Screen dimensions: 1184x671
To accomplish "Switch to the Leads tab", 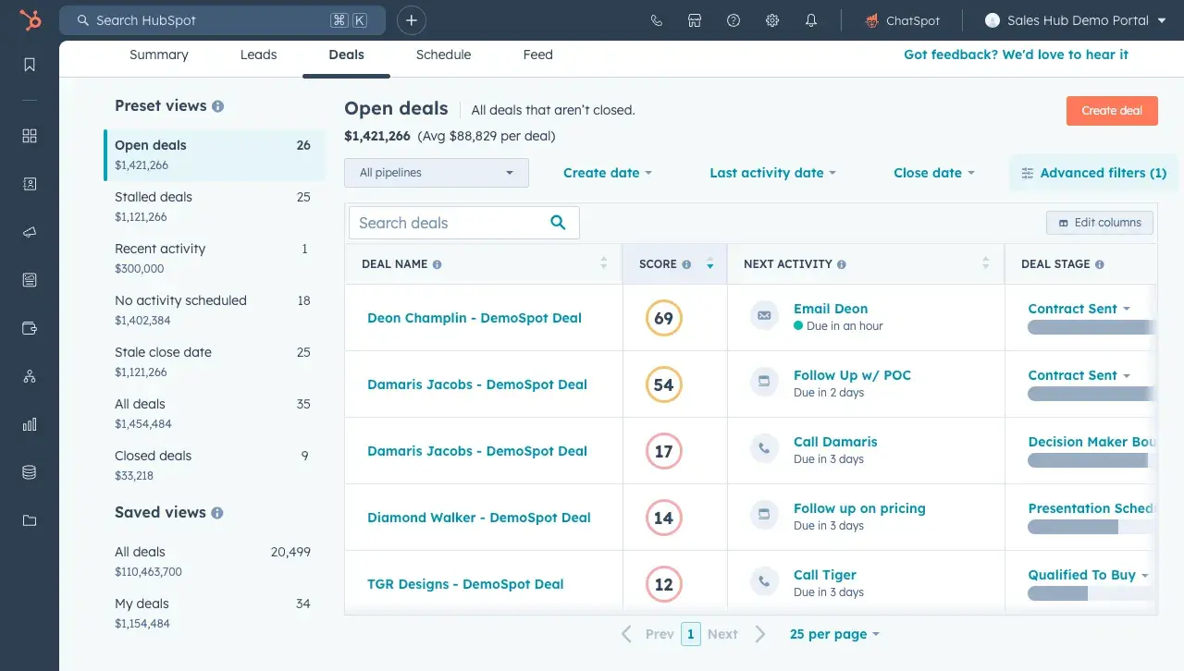I will pyautogui.click(x=258, y=55).
